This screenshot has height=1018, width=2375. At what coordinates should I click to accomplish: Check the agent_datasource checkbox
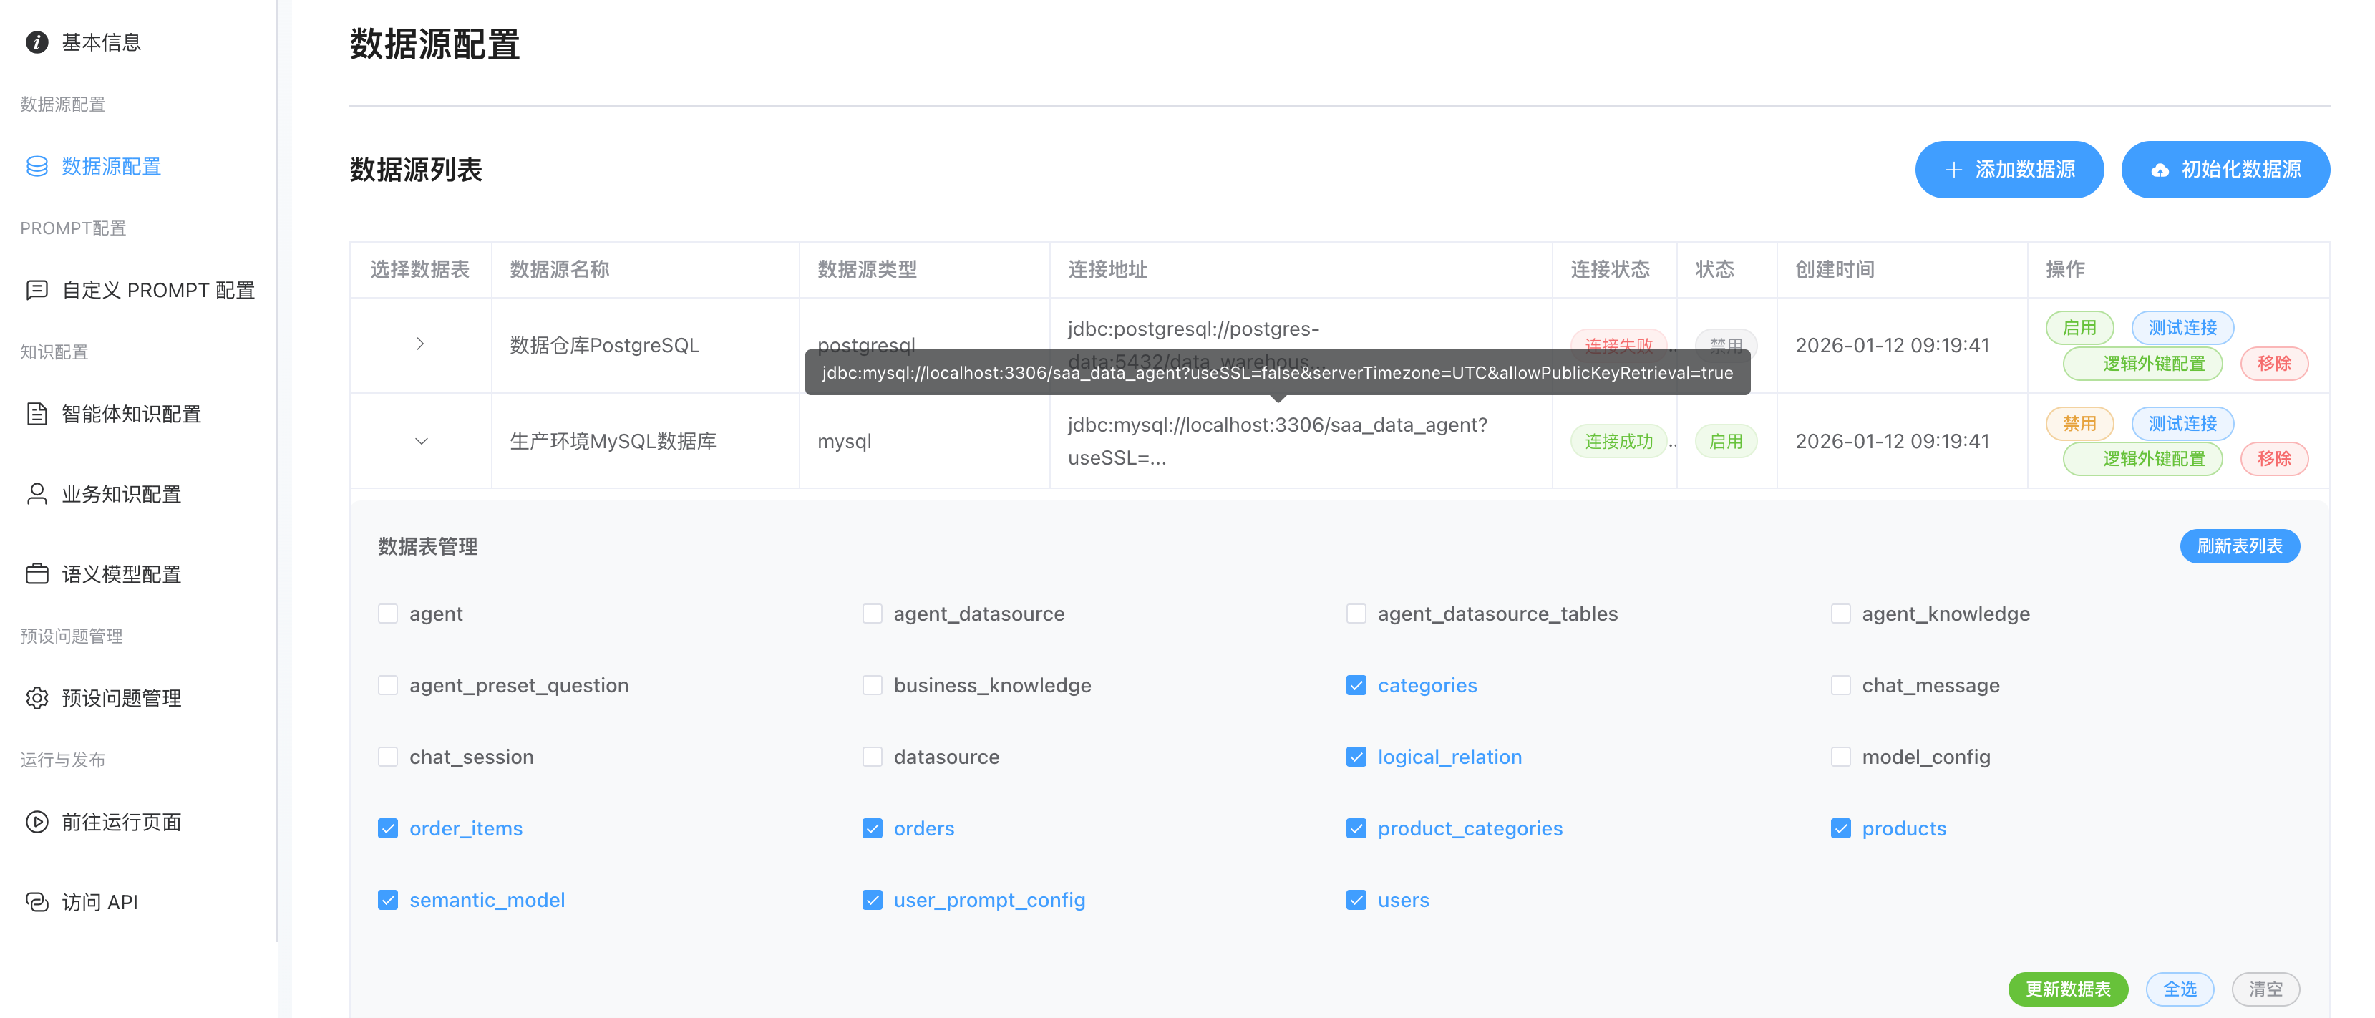871,614
